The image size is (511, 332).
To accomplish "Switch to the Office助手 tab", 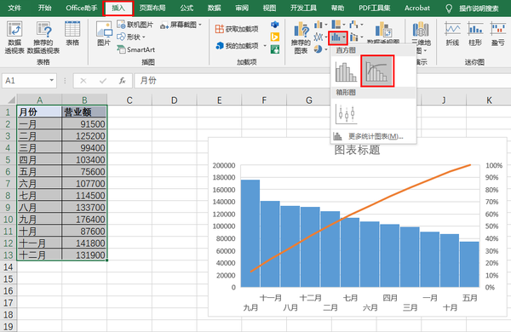I will click(82, 8).
